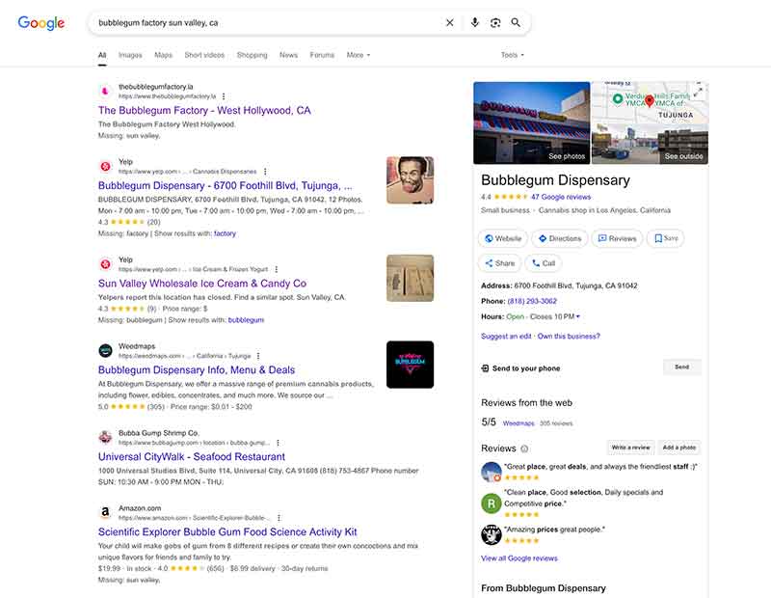Switch to the News tab

pos(288,55)
